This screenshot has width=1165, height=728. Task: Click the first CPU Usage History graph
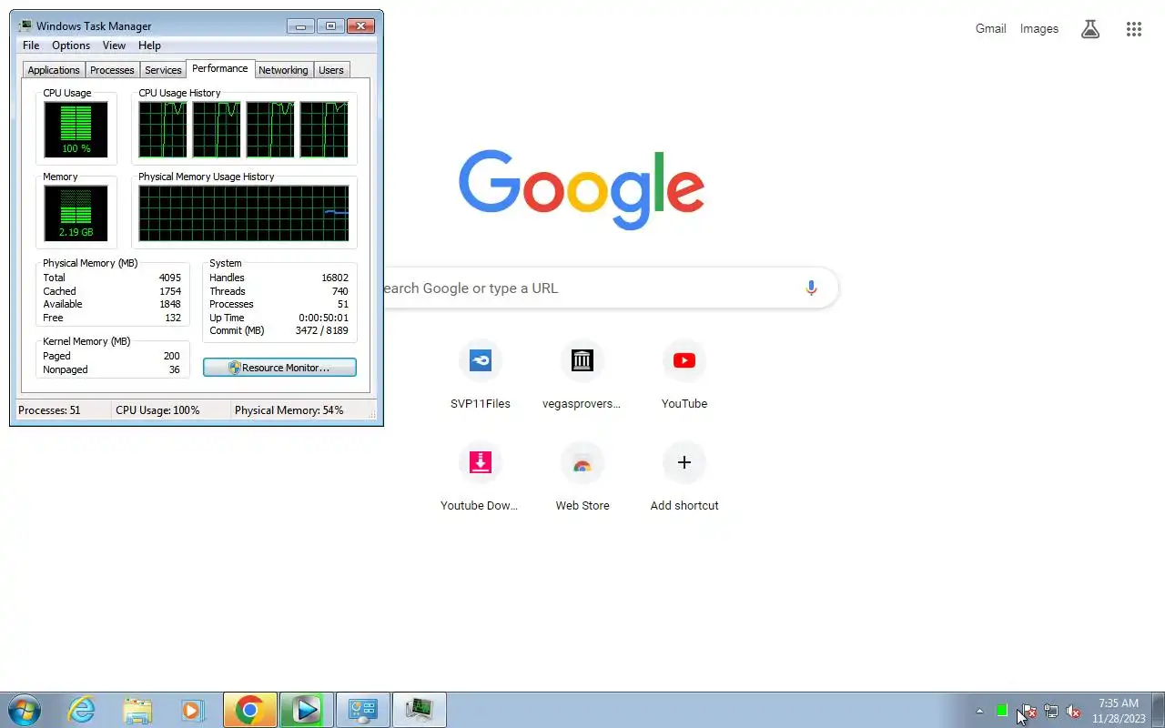tap(163, 129)
